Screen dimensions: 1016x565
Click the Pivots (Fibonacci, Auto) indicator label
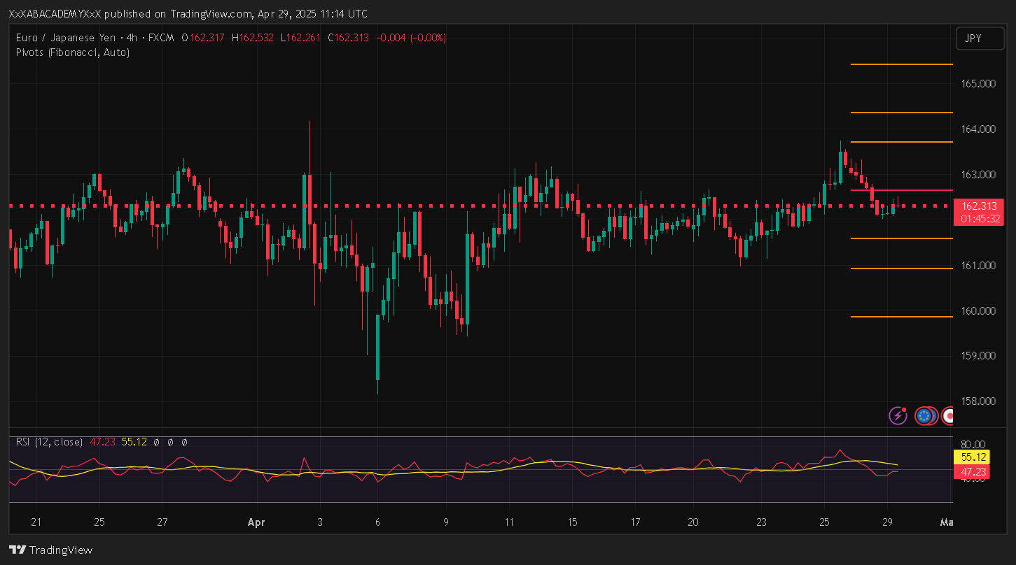coord(72,52)
